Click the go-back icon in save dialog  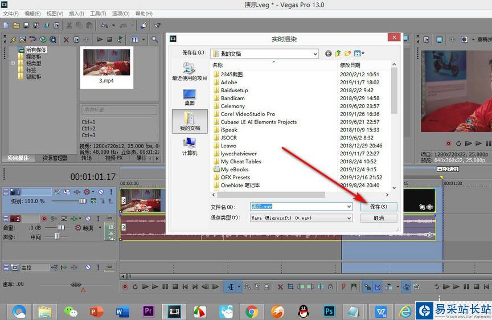point(328,54)
